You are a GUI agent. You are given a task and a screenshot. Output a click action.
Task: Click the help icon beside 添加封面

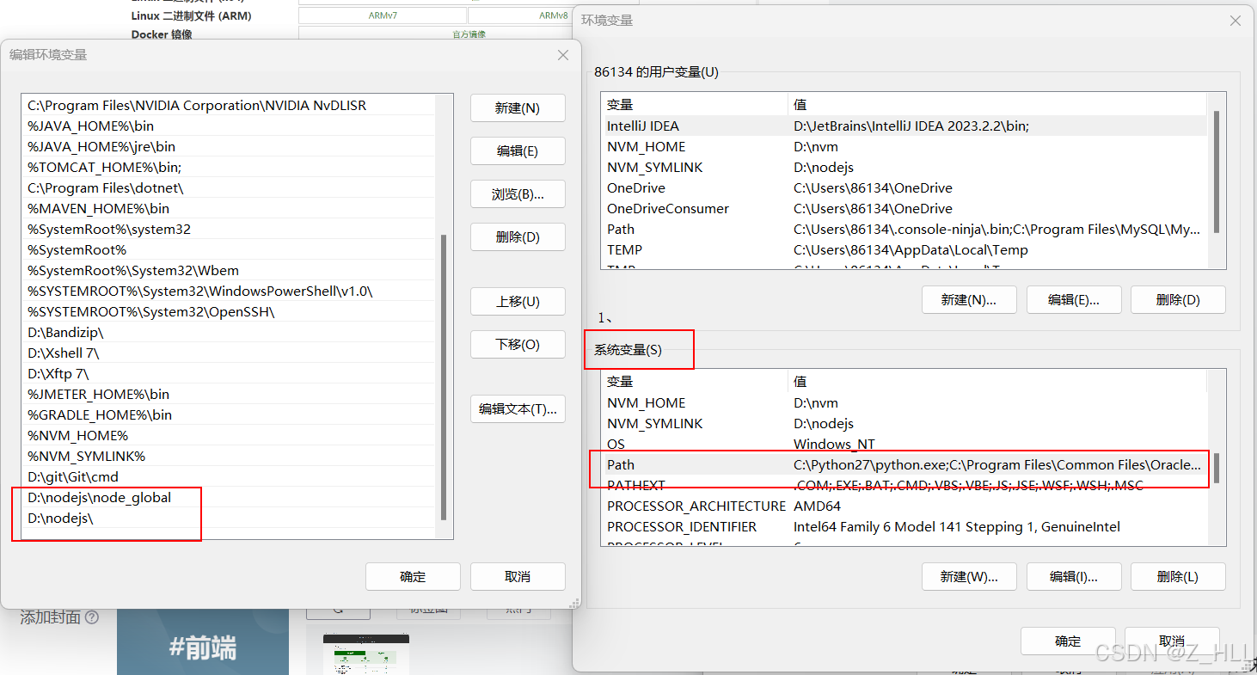[x=92, y=617]
